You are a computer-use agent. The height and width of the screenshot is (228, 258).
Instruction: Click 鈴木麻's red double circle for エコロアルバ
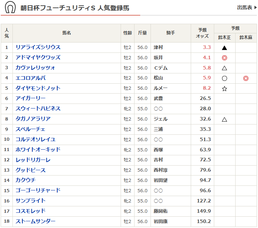(246, 78)
